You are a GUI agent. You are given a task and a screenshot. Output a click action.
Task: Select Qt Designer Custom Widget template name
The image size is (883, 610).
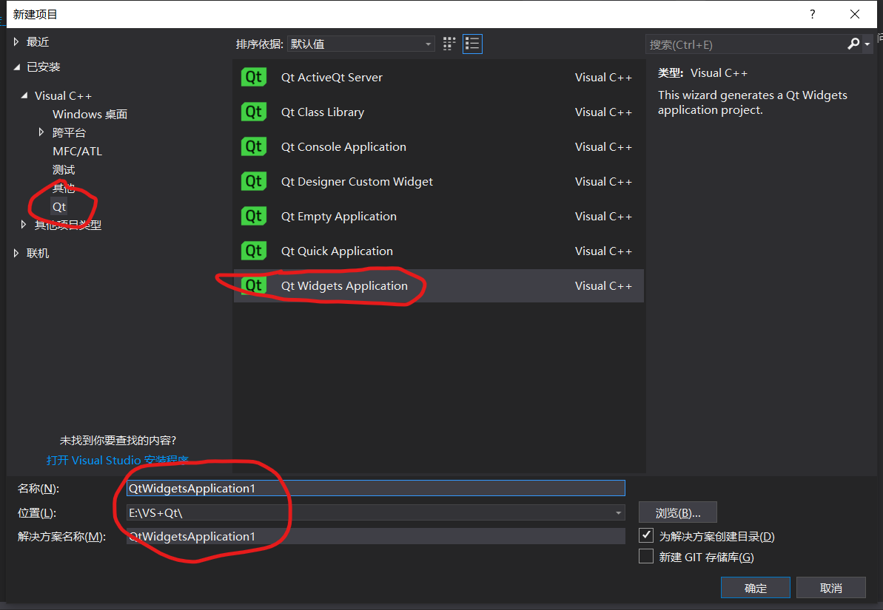[x=357, y=181]
